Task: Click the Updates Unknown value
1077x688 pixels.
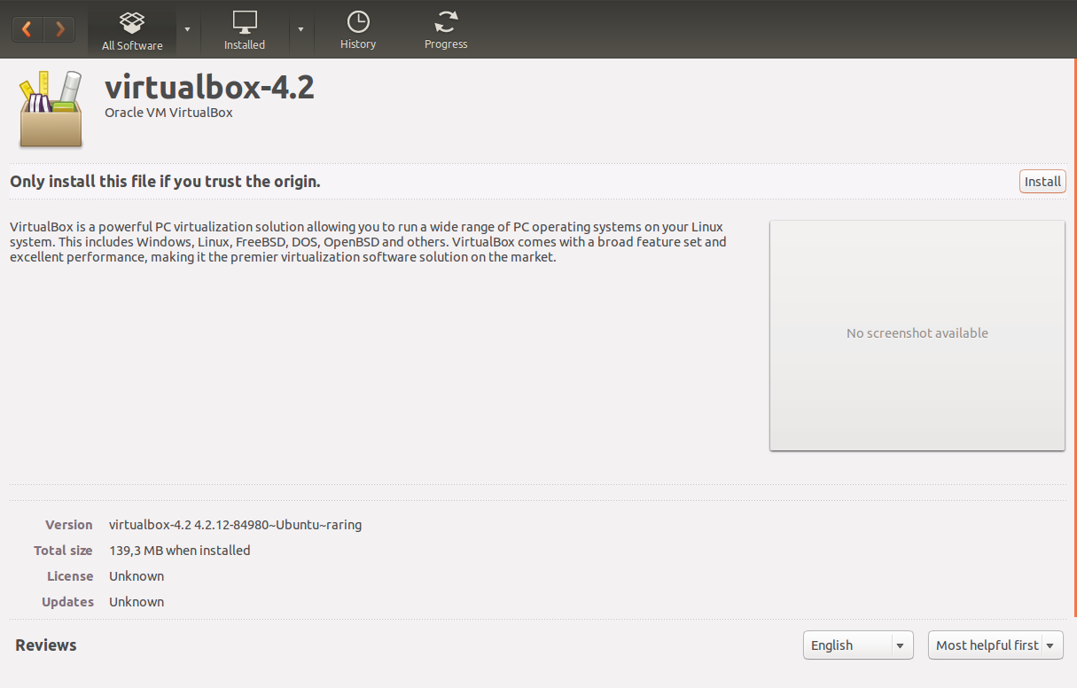Action: click(137, 602)
